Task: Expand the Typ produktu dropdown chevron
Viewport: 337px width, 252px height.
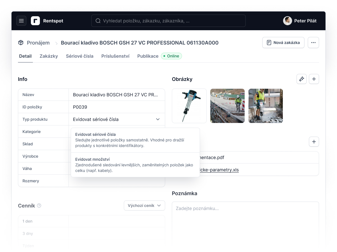Action: pyautogui.click(x=158, y=119)
